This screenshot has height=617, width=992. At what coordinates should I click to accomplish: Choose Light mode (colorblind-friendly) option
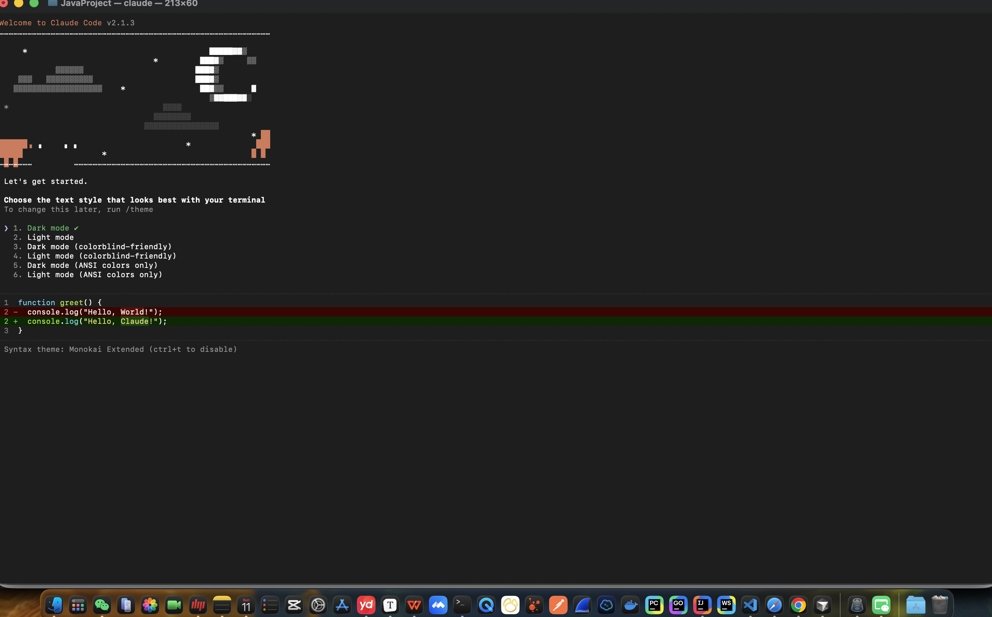[x=101, y=256]
